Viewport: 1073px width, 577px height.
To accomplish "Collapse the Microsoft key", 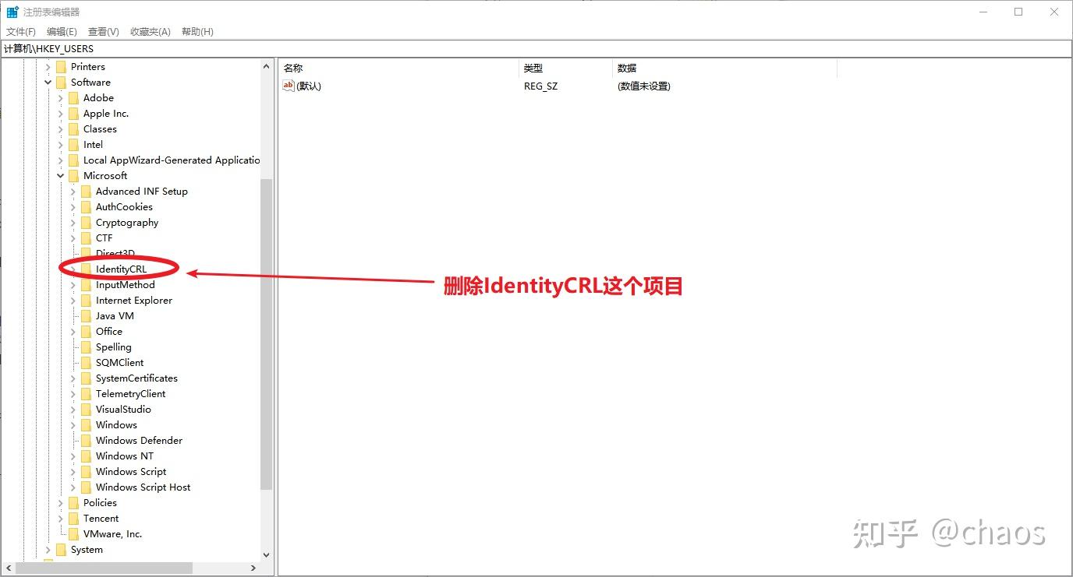I will point(61,176).
